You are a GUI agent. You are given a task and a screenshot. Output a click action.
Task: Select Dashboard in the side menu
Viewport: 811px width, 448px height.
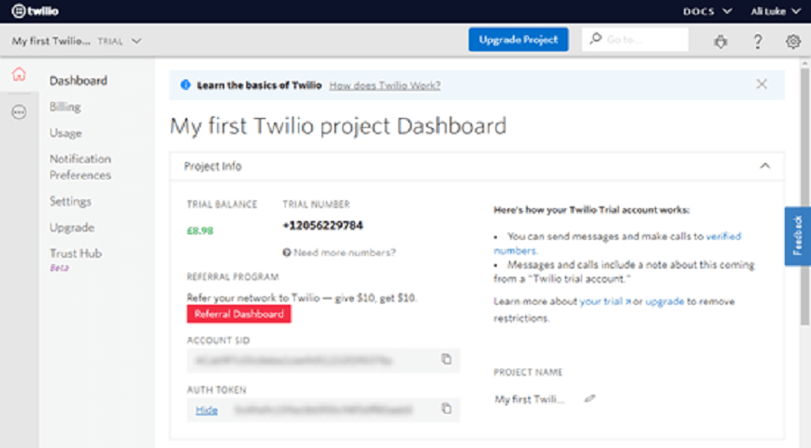pyautogui.click(x=78, y=81)
